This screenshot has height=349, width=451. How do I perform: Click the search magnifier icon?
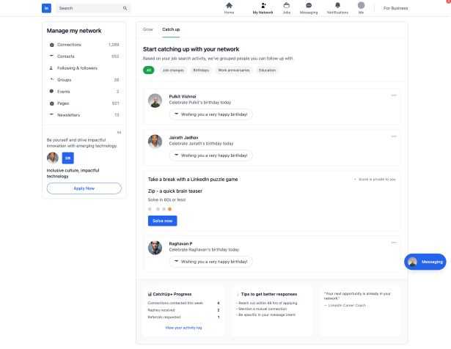pyautogui.click(x=125, y=8)
